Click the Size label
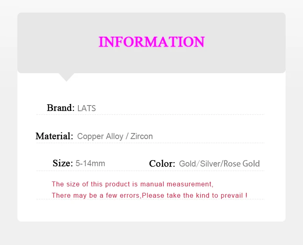The width and height of the screenshot is (303, 245). click(63, 163)
